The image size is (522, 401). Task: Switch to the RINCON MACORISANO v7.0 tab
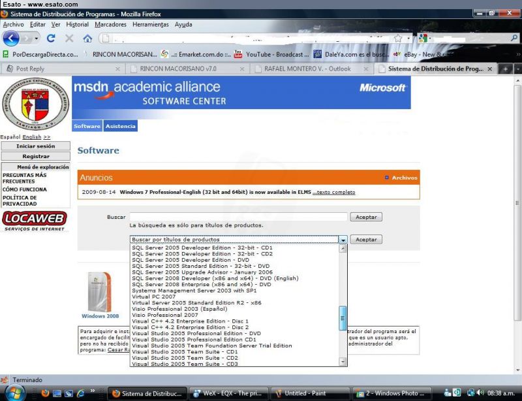pyautogui.click(x=187, y=69)
